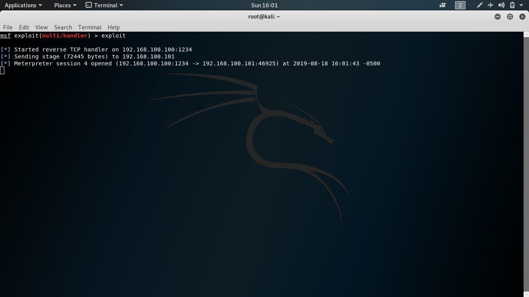This screenshot has width=529, height=297.
Task: Click the root@kali: ~ title bar
Action: [264, 17]
